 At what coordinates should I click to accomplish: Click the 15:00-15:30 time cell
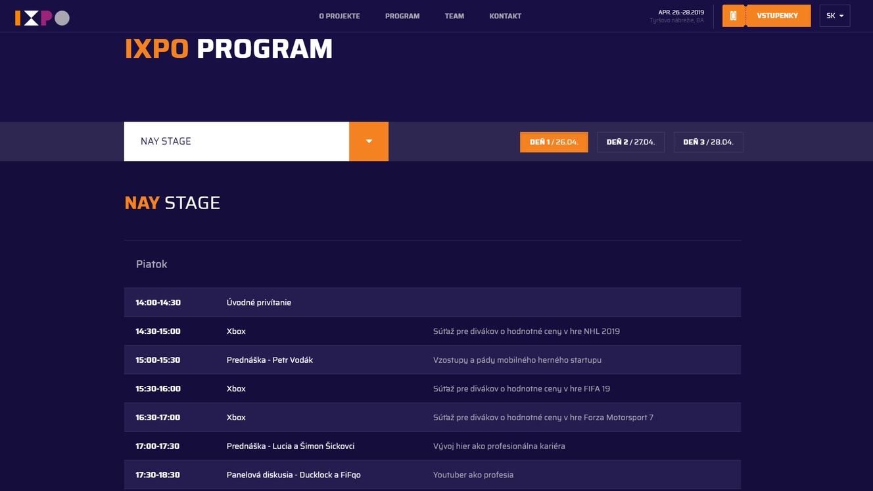158,360
